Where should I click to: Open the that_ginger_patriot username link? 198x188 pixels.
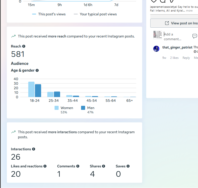coord(177,47)
